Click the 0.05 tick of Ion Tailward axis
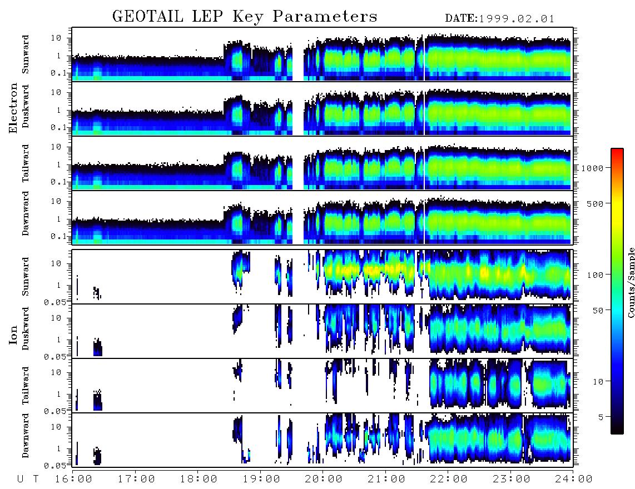 (56, 411)
